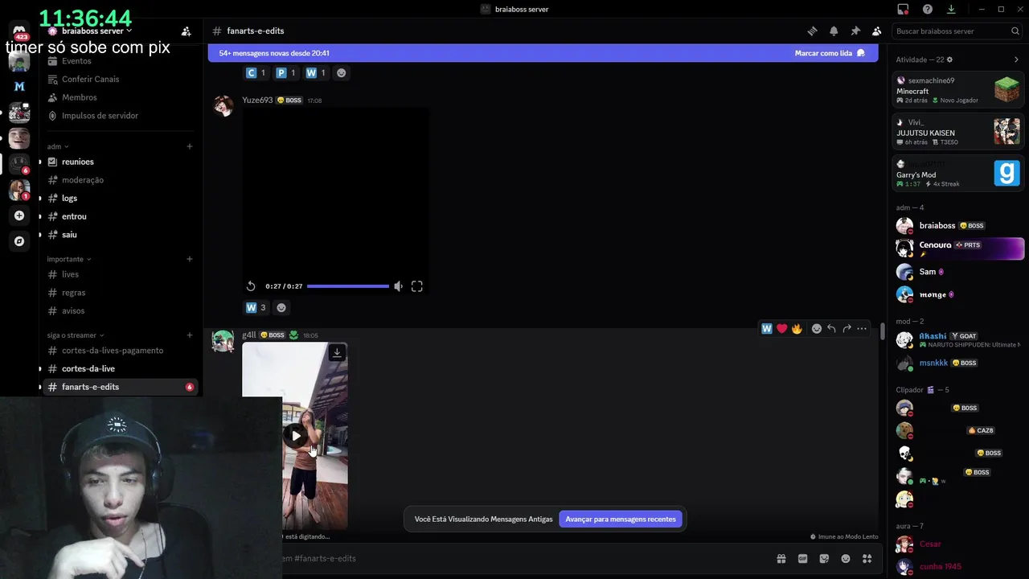Toggle the member list icon
The width and height of the screenshot is (1029, 579).
click(877, 31)
